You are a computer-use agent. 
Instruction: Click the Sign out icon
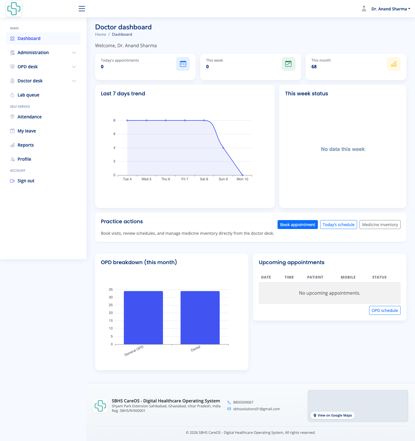tap(12, 181)
